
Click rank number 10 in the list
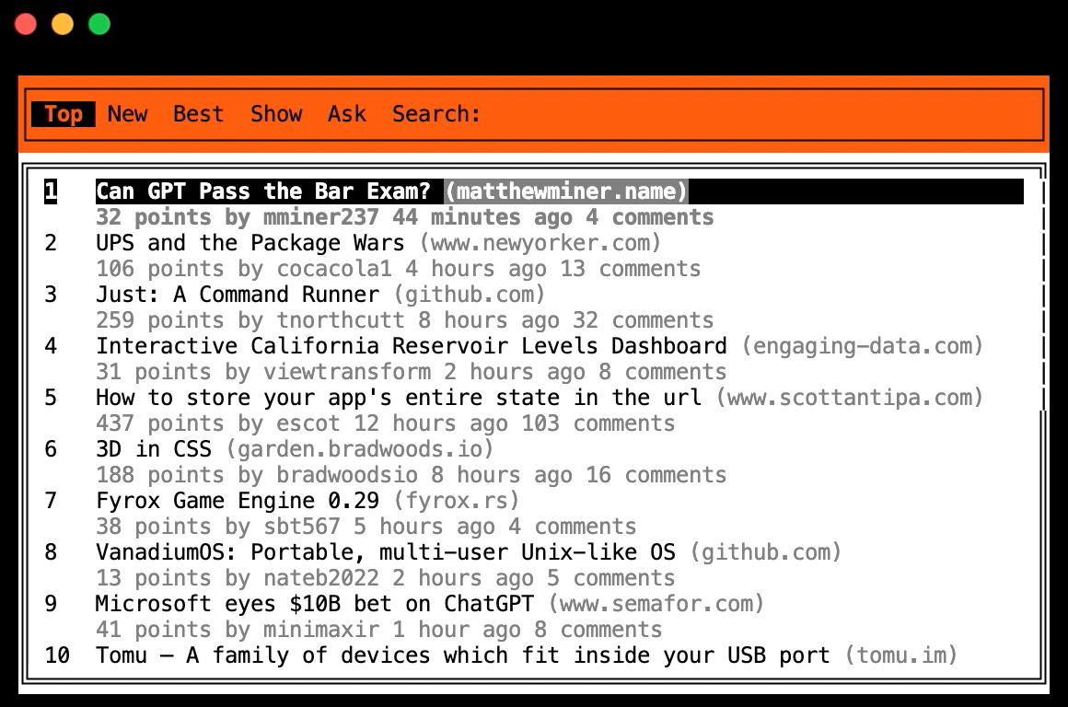57,655
